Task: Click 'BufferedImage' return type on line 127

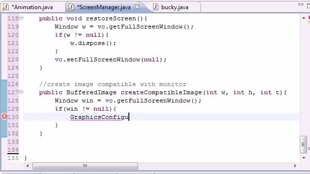Action: click(92, 92)
